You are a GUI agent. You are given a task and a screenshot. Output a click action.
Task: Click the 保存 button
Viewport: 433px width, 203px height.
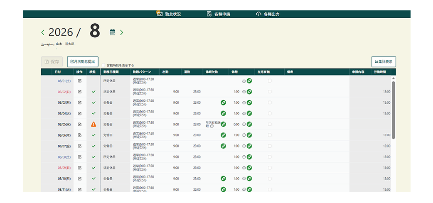pyautogui.click(x=52, y=62)
